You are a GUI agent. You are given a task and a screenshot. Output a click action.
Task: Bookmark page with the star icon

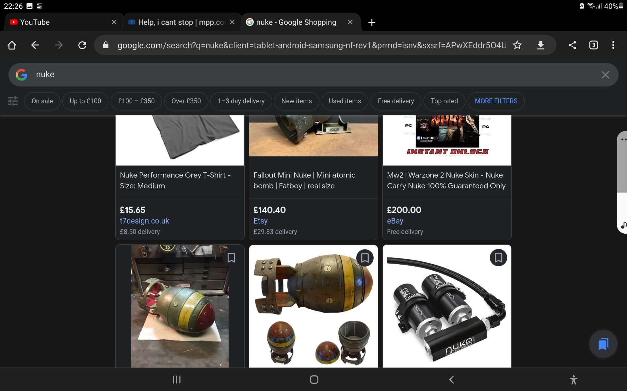(517, 45)
